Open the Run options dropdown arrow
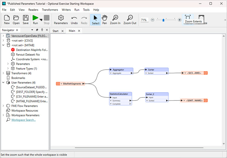Viewport: 227px width, 158px height. coord(41,20)
